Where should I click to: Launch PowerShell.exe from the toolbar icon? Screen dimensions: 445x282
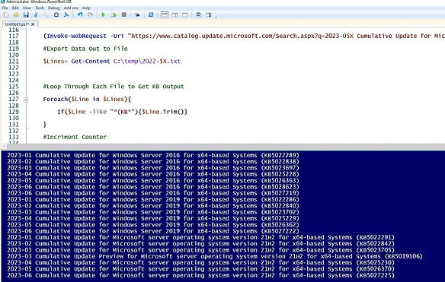[x=151, y=14]
